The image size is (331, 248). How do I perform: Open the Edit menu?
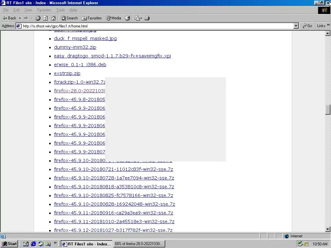pos(16,10)
